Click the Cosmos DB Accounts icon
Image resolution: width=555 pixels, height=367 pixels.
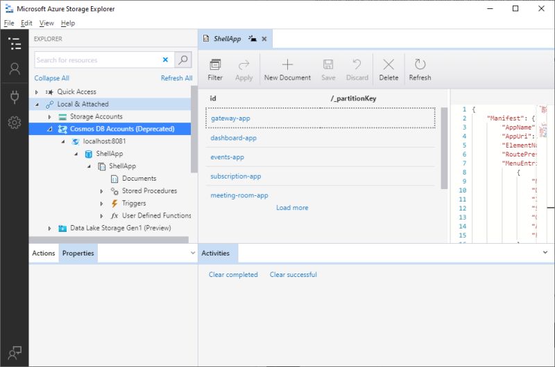tap(62, 129)
